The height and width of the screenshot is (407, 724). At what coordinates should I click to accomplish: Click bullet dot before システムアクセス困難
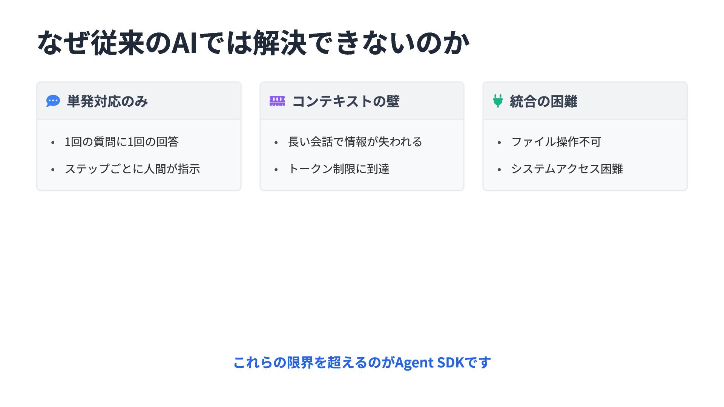499,170
